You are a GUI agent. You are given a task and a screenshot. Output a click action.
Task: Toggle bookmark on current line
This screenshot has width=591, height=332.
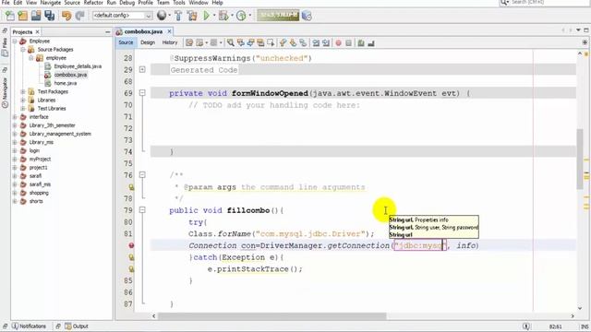point(303,43)
